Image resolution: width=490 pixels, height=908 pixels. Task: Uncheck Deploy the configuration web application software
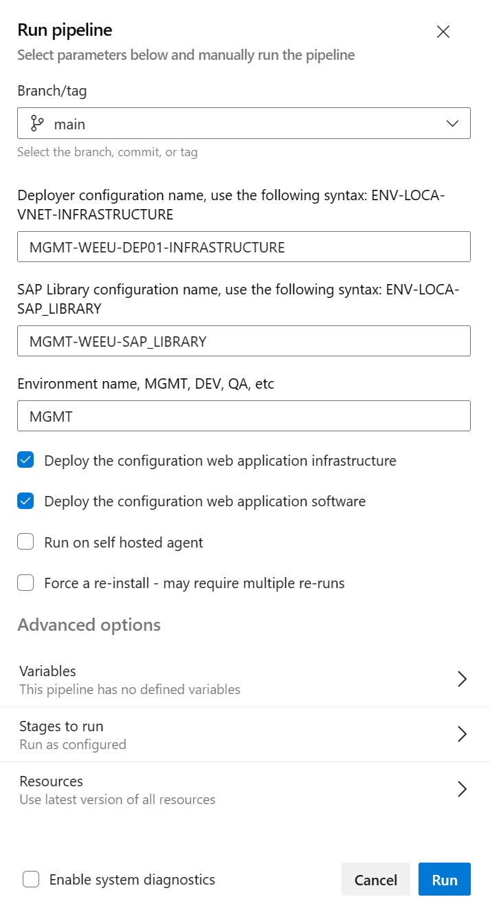point(25,501)
